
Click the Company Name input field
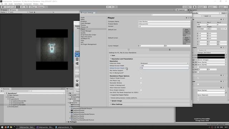coord(164,21)
